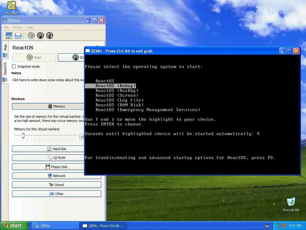Switch to the Main vertical tab
306x230 pixels.
(x=5, y=50)
